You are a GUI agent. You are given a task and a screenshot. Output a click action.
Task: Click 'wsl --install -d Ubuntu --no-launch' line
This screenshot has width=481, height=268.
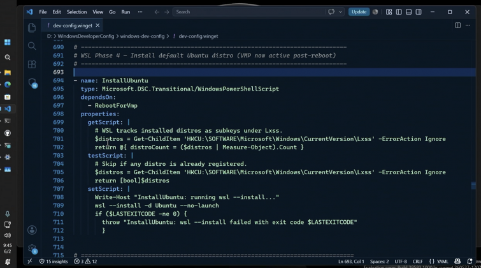click(x=157, y=205)
